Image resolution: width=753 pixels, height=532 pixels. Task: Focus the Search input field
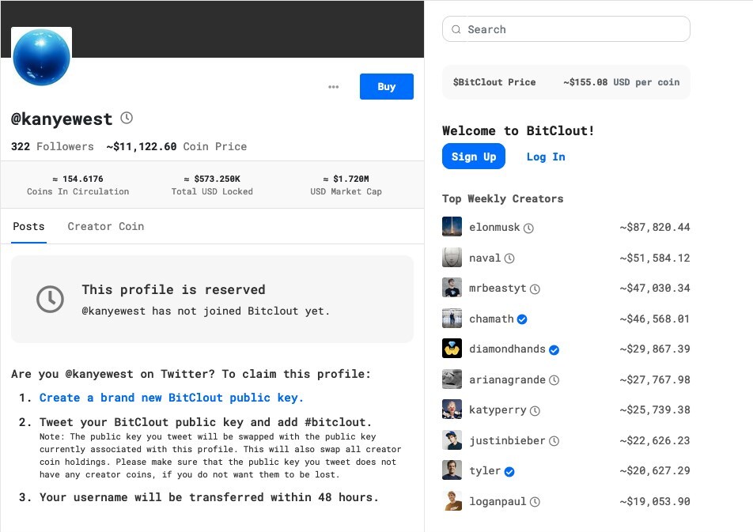(x=573, y=30)
